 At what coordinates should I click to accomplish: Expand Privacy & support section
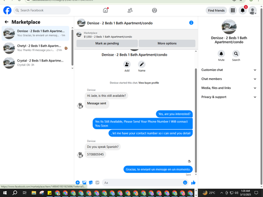229,97
